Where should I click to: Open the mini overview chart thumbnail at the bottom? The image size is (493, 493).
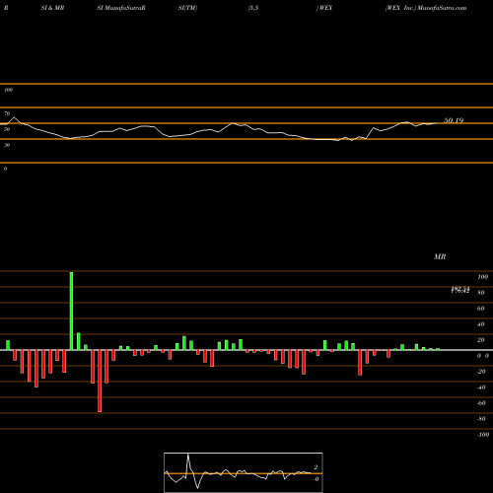(x=244, y=472)
